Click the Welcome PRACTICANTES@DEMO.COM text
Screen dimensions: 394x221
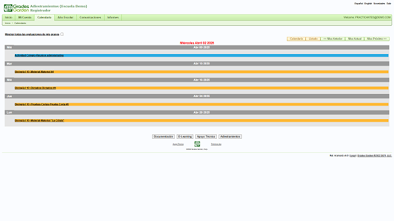(x=367, y=17)
